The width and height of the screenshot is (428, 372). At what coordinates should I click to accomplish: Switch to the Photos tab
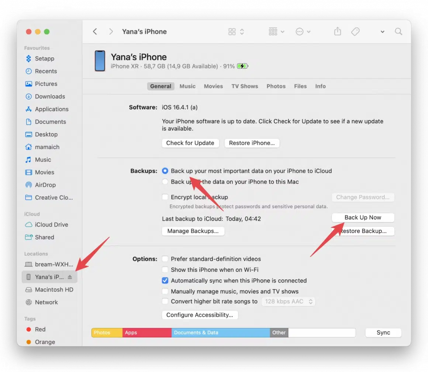tap(276, 86)
